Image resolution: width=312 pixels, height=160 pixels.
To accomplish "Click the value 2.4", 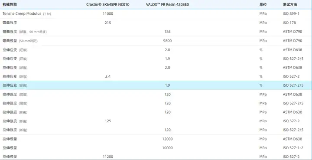I will (108, 76).
